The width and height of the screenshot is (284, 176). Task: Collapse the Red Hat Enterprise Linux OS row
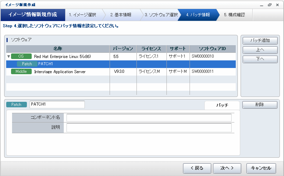click(9, 57)
